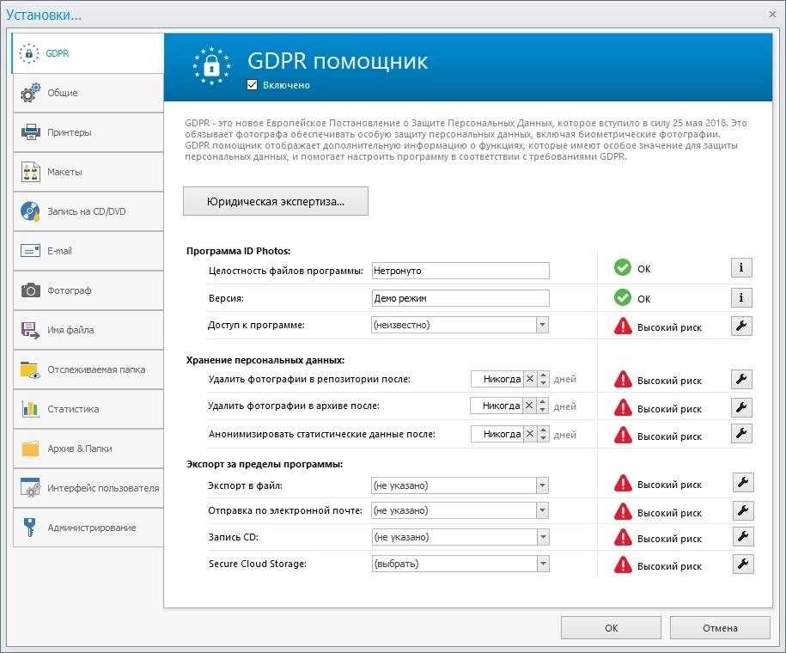Click info button for Целостность файлов программы
This screenshot has height=653, width=786.
point(741,268)
